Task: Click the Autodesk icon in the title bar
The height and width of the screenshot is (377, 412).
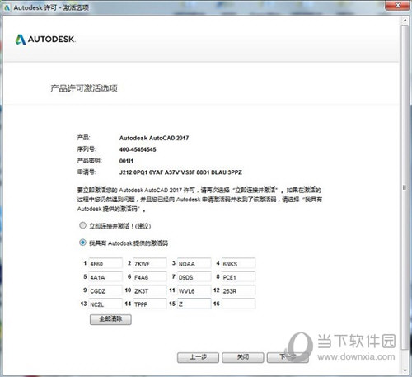Action: click(x=7, y=7)
